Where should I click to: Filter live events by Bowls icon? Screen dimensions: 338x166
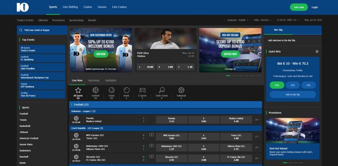(x=127, y=90)
